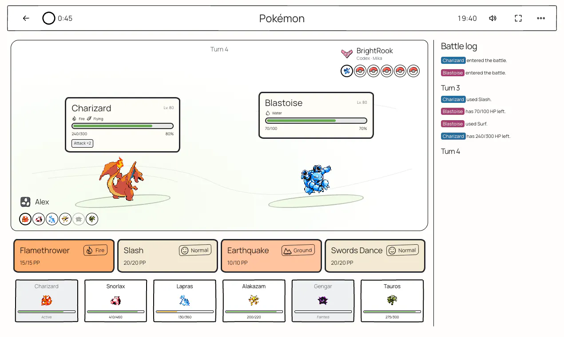
Task: Click the Attack +2 status badge
Action: (x=83, y=143)
